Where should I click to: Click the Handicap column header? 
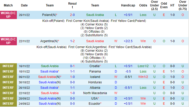tap(128, 5)
